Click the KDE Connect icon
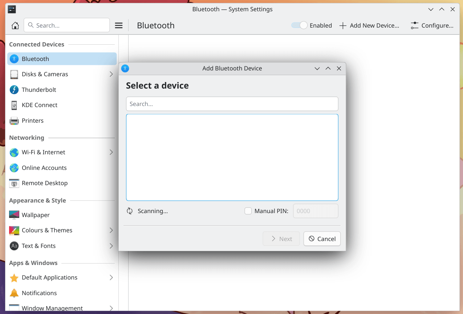This screenshot has height=314, width=463. click(14, 105)
